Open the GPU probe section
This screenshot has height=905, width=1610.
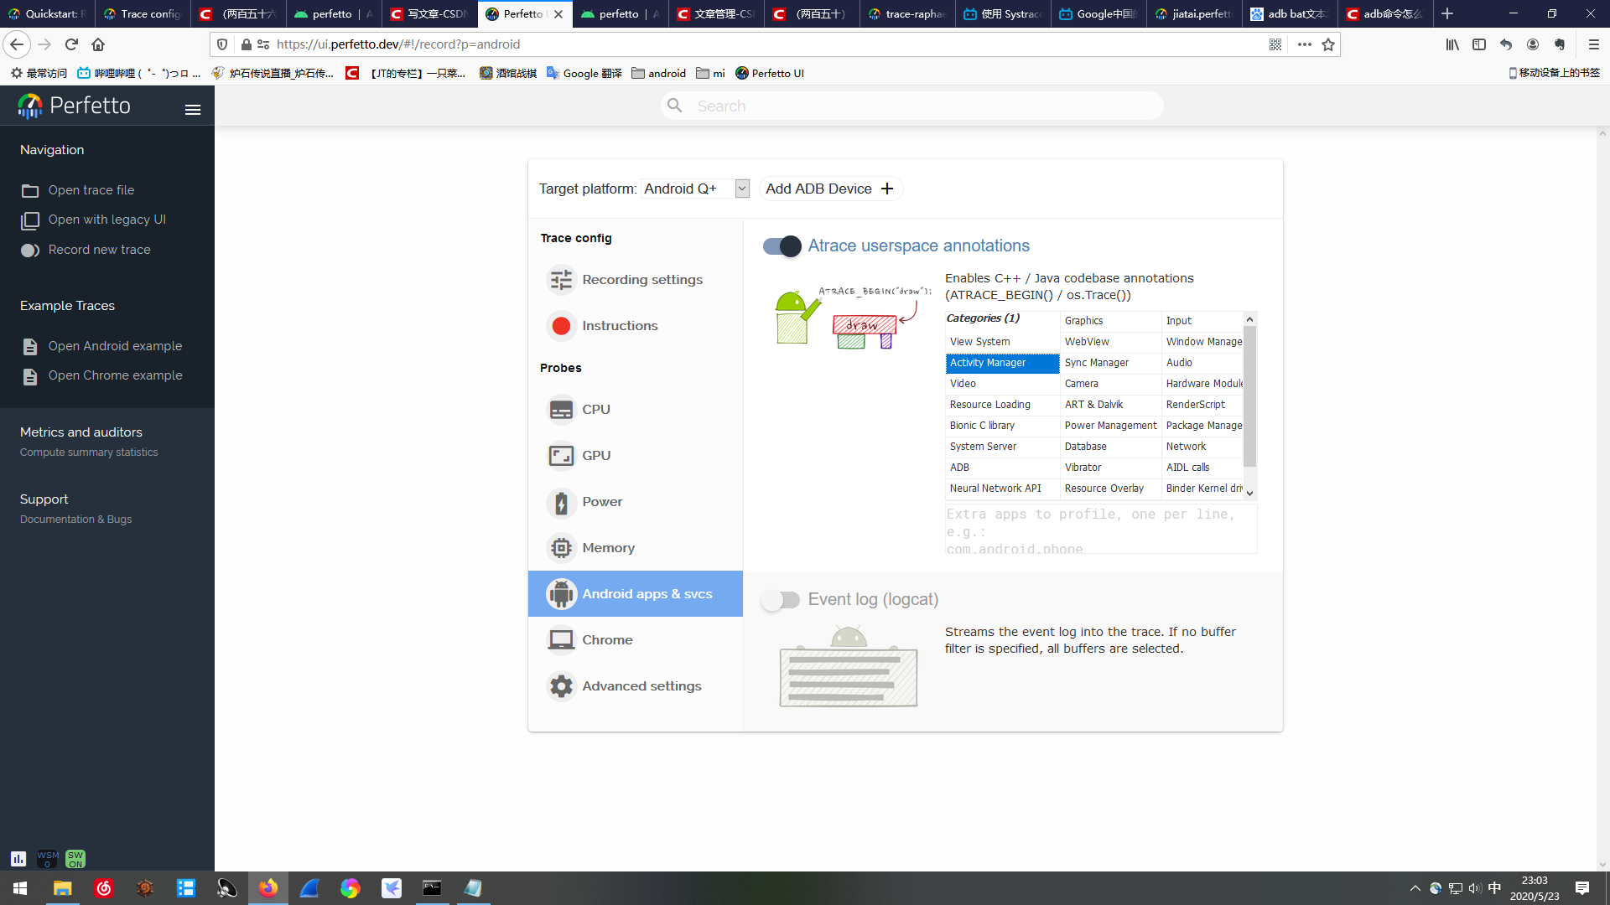pos(595,456)
